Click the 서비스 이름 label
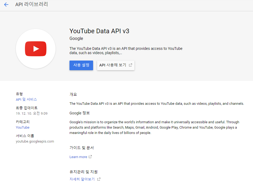This screenshot has width=253, height=183. coord(25,136)
